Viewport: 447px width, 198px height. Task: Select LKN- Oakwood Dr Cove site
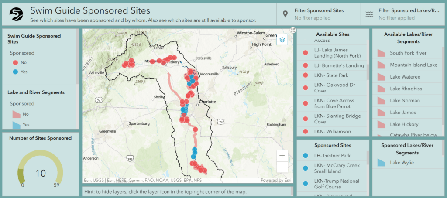coord(332,88)
